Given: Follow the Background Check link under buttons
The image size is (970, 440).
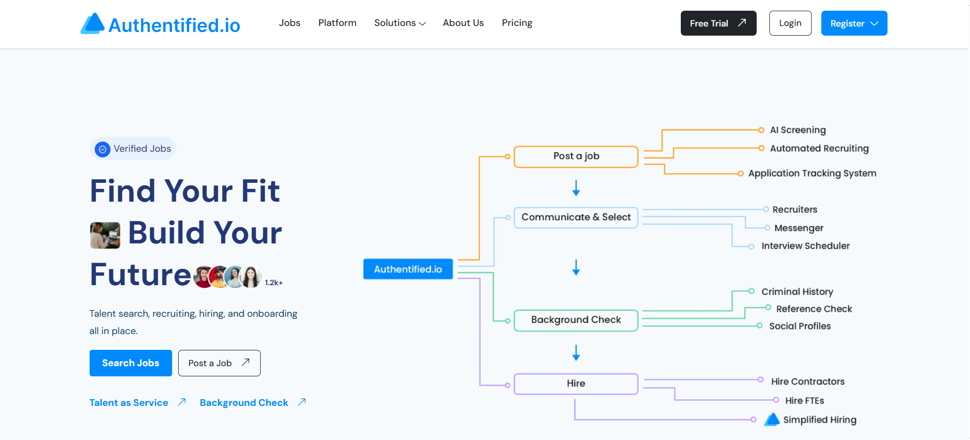Looking at the screenshot, I should pyautogui.click(x=244, y=403).
